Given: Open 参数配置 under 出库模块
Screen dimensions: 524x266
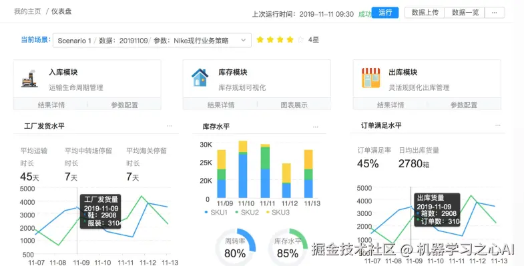Looking at the screenshot, I should tap(463, 105).
